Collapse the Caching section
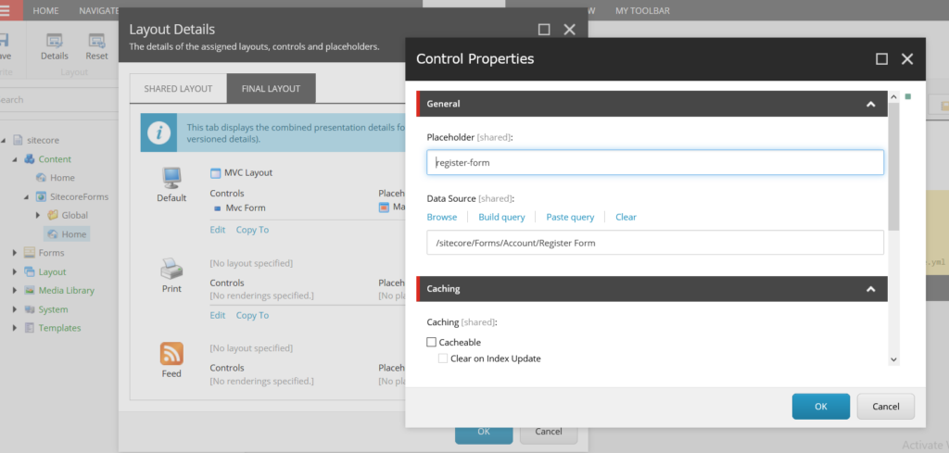Image resolution: width=949 pixels, height=453 pixels. (870, 289)
